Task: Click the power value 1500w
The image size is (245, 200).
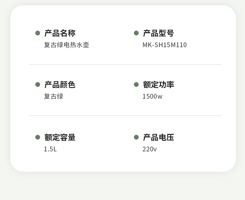Action: pyautogui.click(x=152, y=96)
